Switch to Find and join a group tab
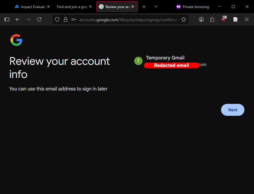Screen dimensions: 254x194 [x=71, y=7]
